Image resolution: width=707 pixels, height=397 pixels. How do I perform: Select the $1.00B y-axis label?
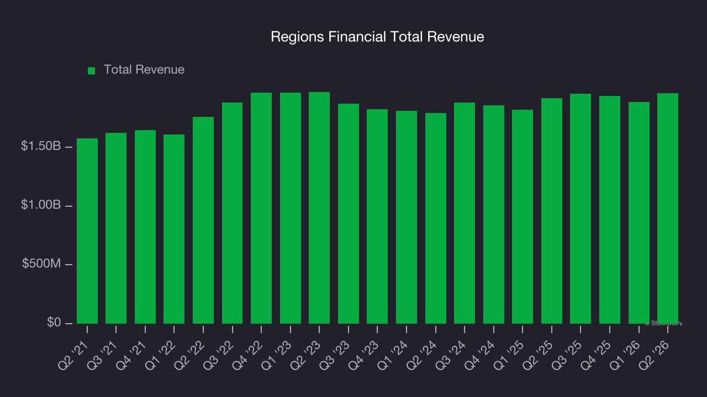click(x=40, y=205)
